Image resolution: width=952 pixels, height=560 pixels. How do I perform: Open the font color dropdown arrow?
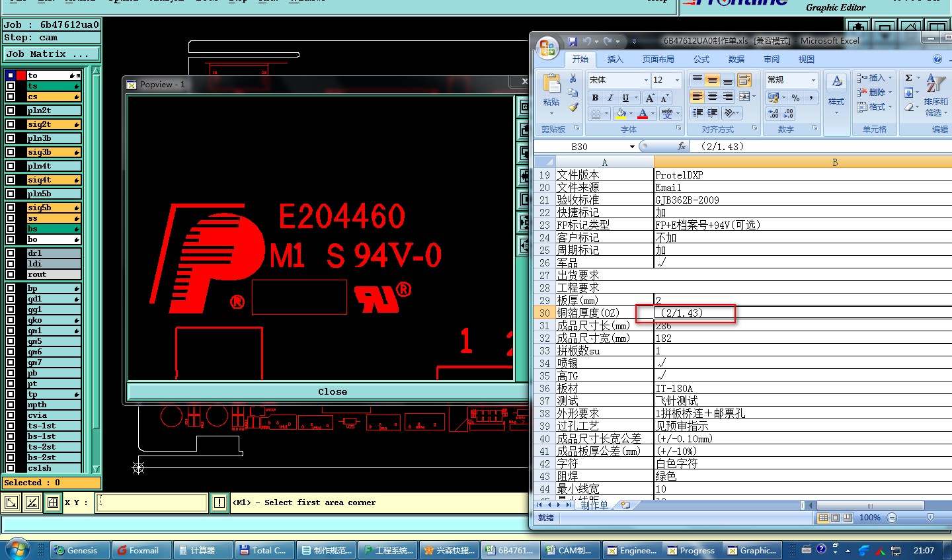pos(653,114)
